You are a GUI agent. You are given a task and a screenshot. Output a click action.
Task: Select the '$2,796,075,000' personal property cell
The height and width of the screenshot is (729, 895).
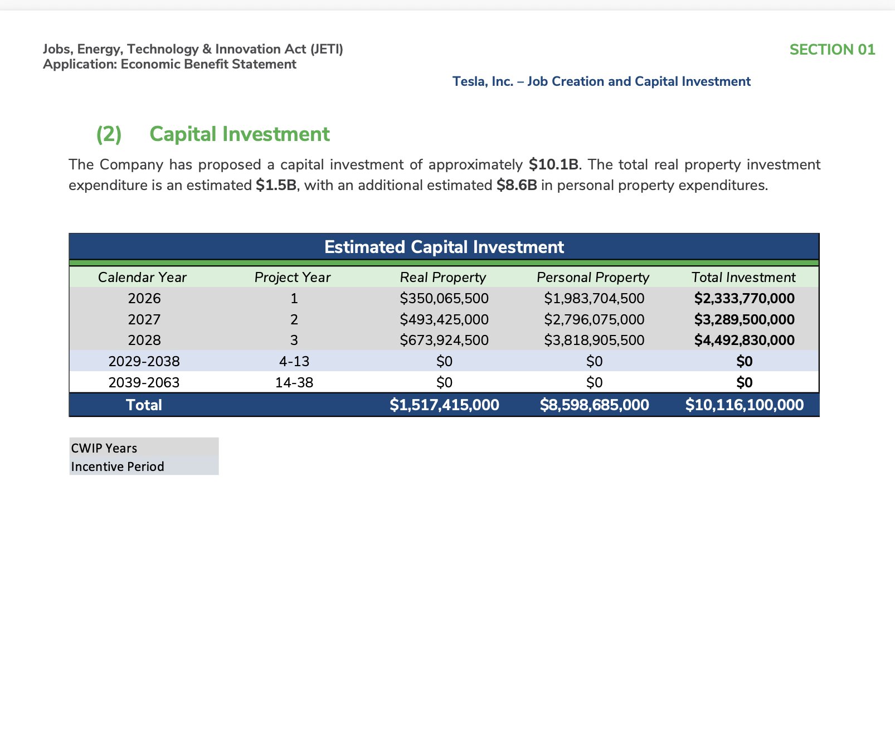[594, 320]
